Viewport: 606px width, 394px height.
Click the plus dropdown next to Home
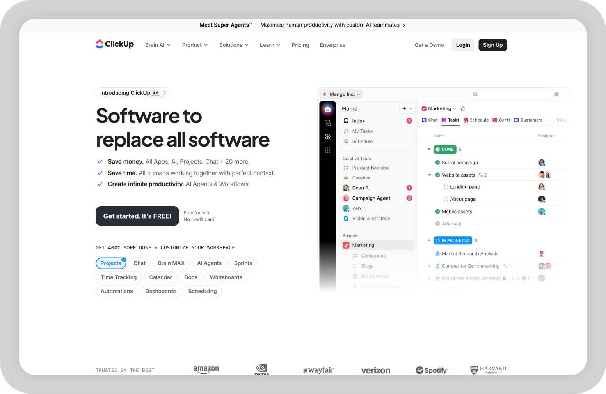407,109
